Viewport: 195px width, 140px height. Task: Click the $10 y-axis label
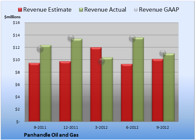pos(17,60)
